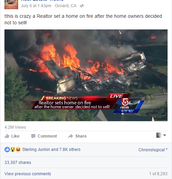Expand the post-as profile selector arrow
This screenshot has height=179, width=172.
164,136
